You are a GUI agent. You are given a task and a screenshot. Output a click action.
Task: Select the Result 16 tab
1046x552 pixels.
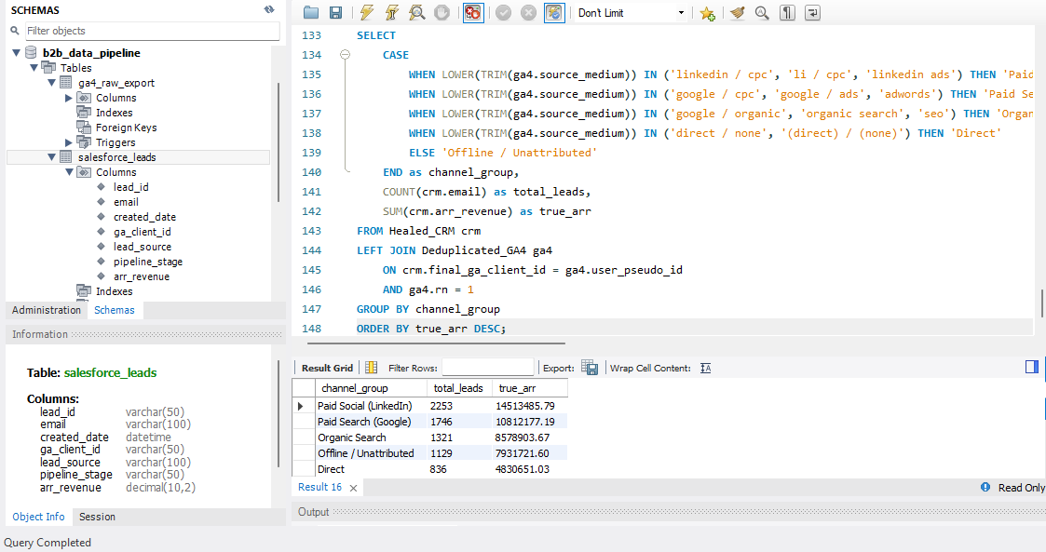[319, 488]
